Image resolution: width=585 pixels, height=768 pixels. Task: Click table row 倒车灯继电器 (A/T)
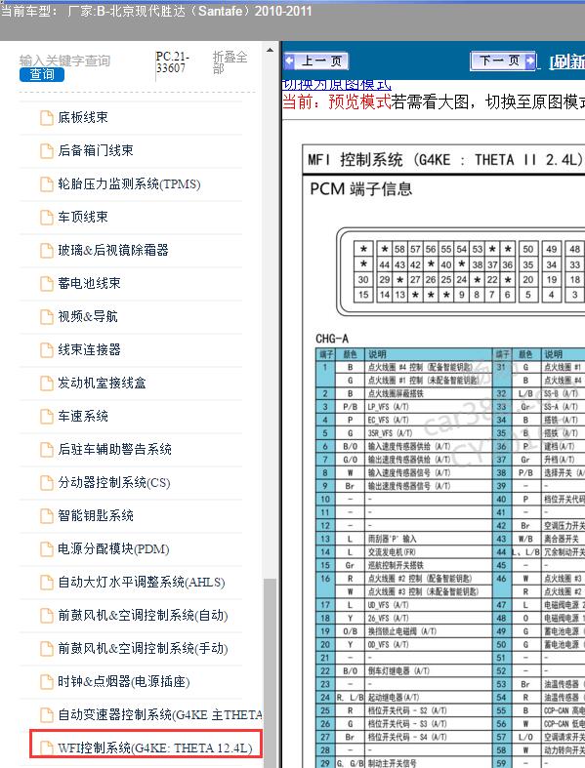click(x=404, y=671)
